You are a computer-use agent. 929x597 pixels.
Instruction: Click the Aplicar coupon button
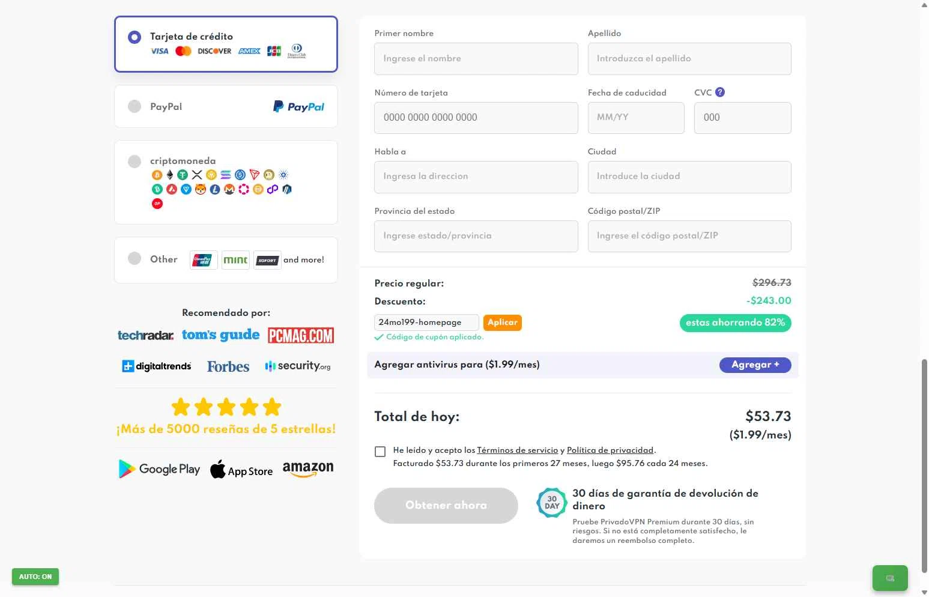pyautogui.click(x=503, y=323)
